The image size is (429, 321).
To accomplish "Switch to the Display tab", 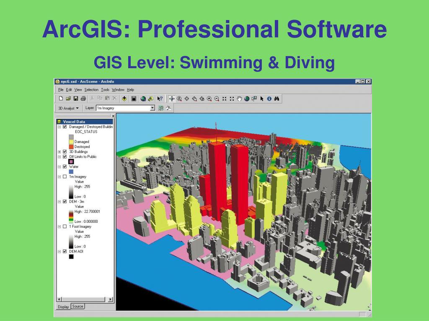I will coord(64,307).
